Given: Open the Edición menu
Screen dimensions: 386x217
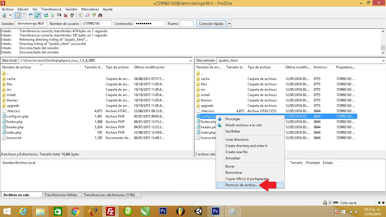Looking at the screenshot, I should coord(23,9).
